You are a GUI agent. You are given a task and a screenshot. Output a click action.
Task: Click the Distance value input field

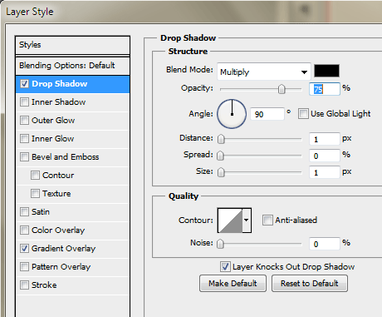325,139
